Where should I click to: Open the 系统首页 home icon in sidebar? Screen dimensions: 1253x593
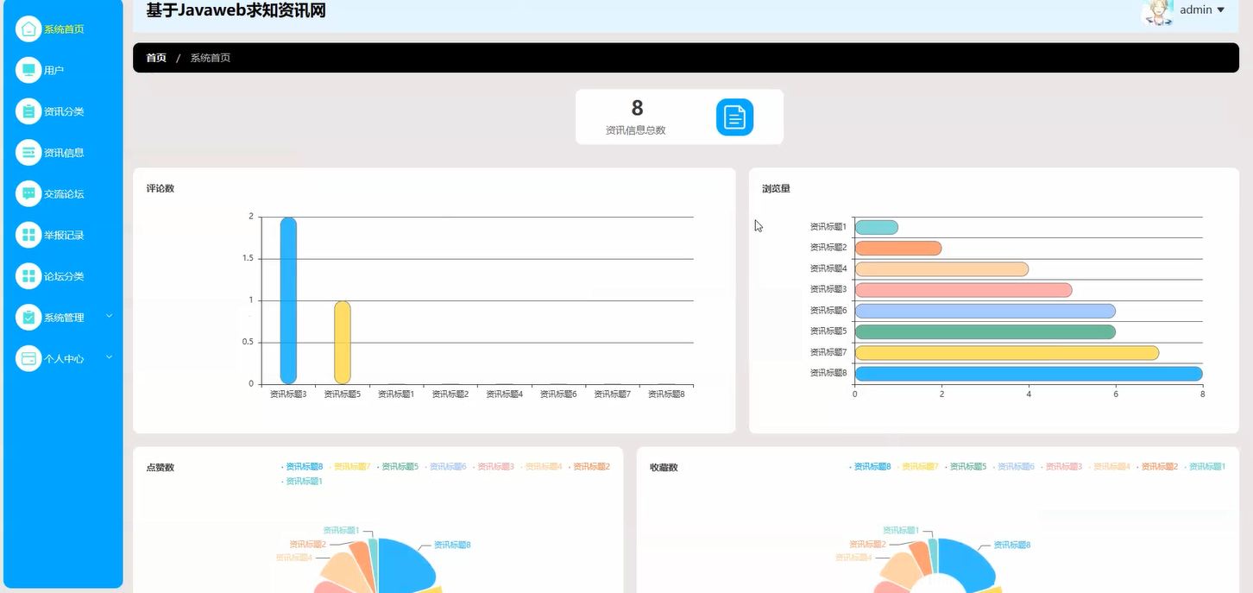(x=28, y=28)
